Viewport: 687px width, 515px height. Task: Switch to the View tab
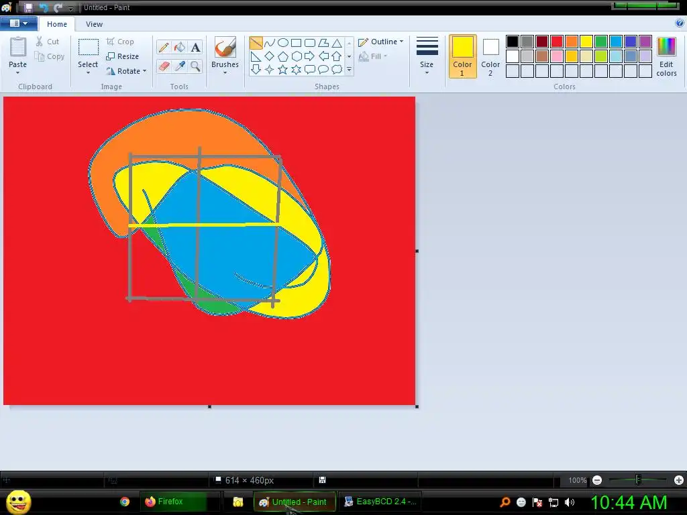pyautogui.click(x=94, y=24)
